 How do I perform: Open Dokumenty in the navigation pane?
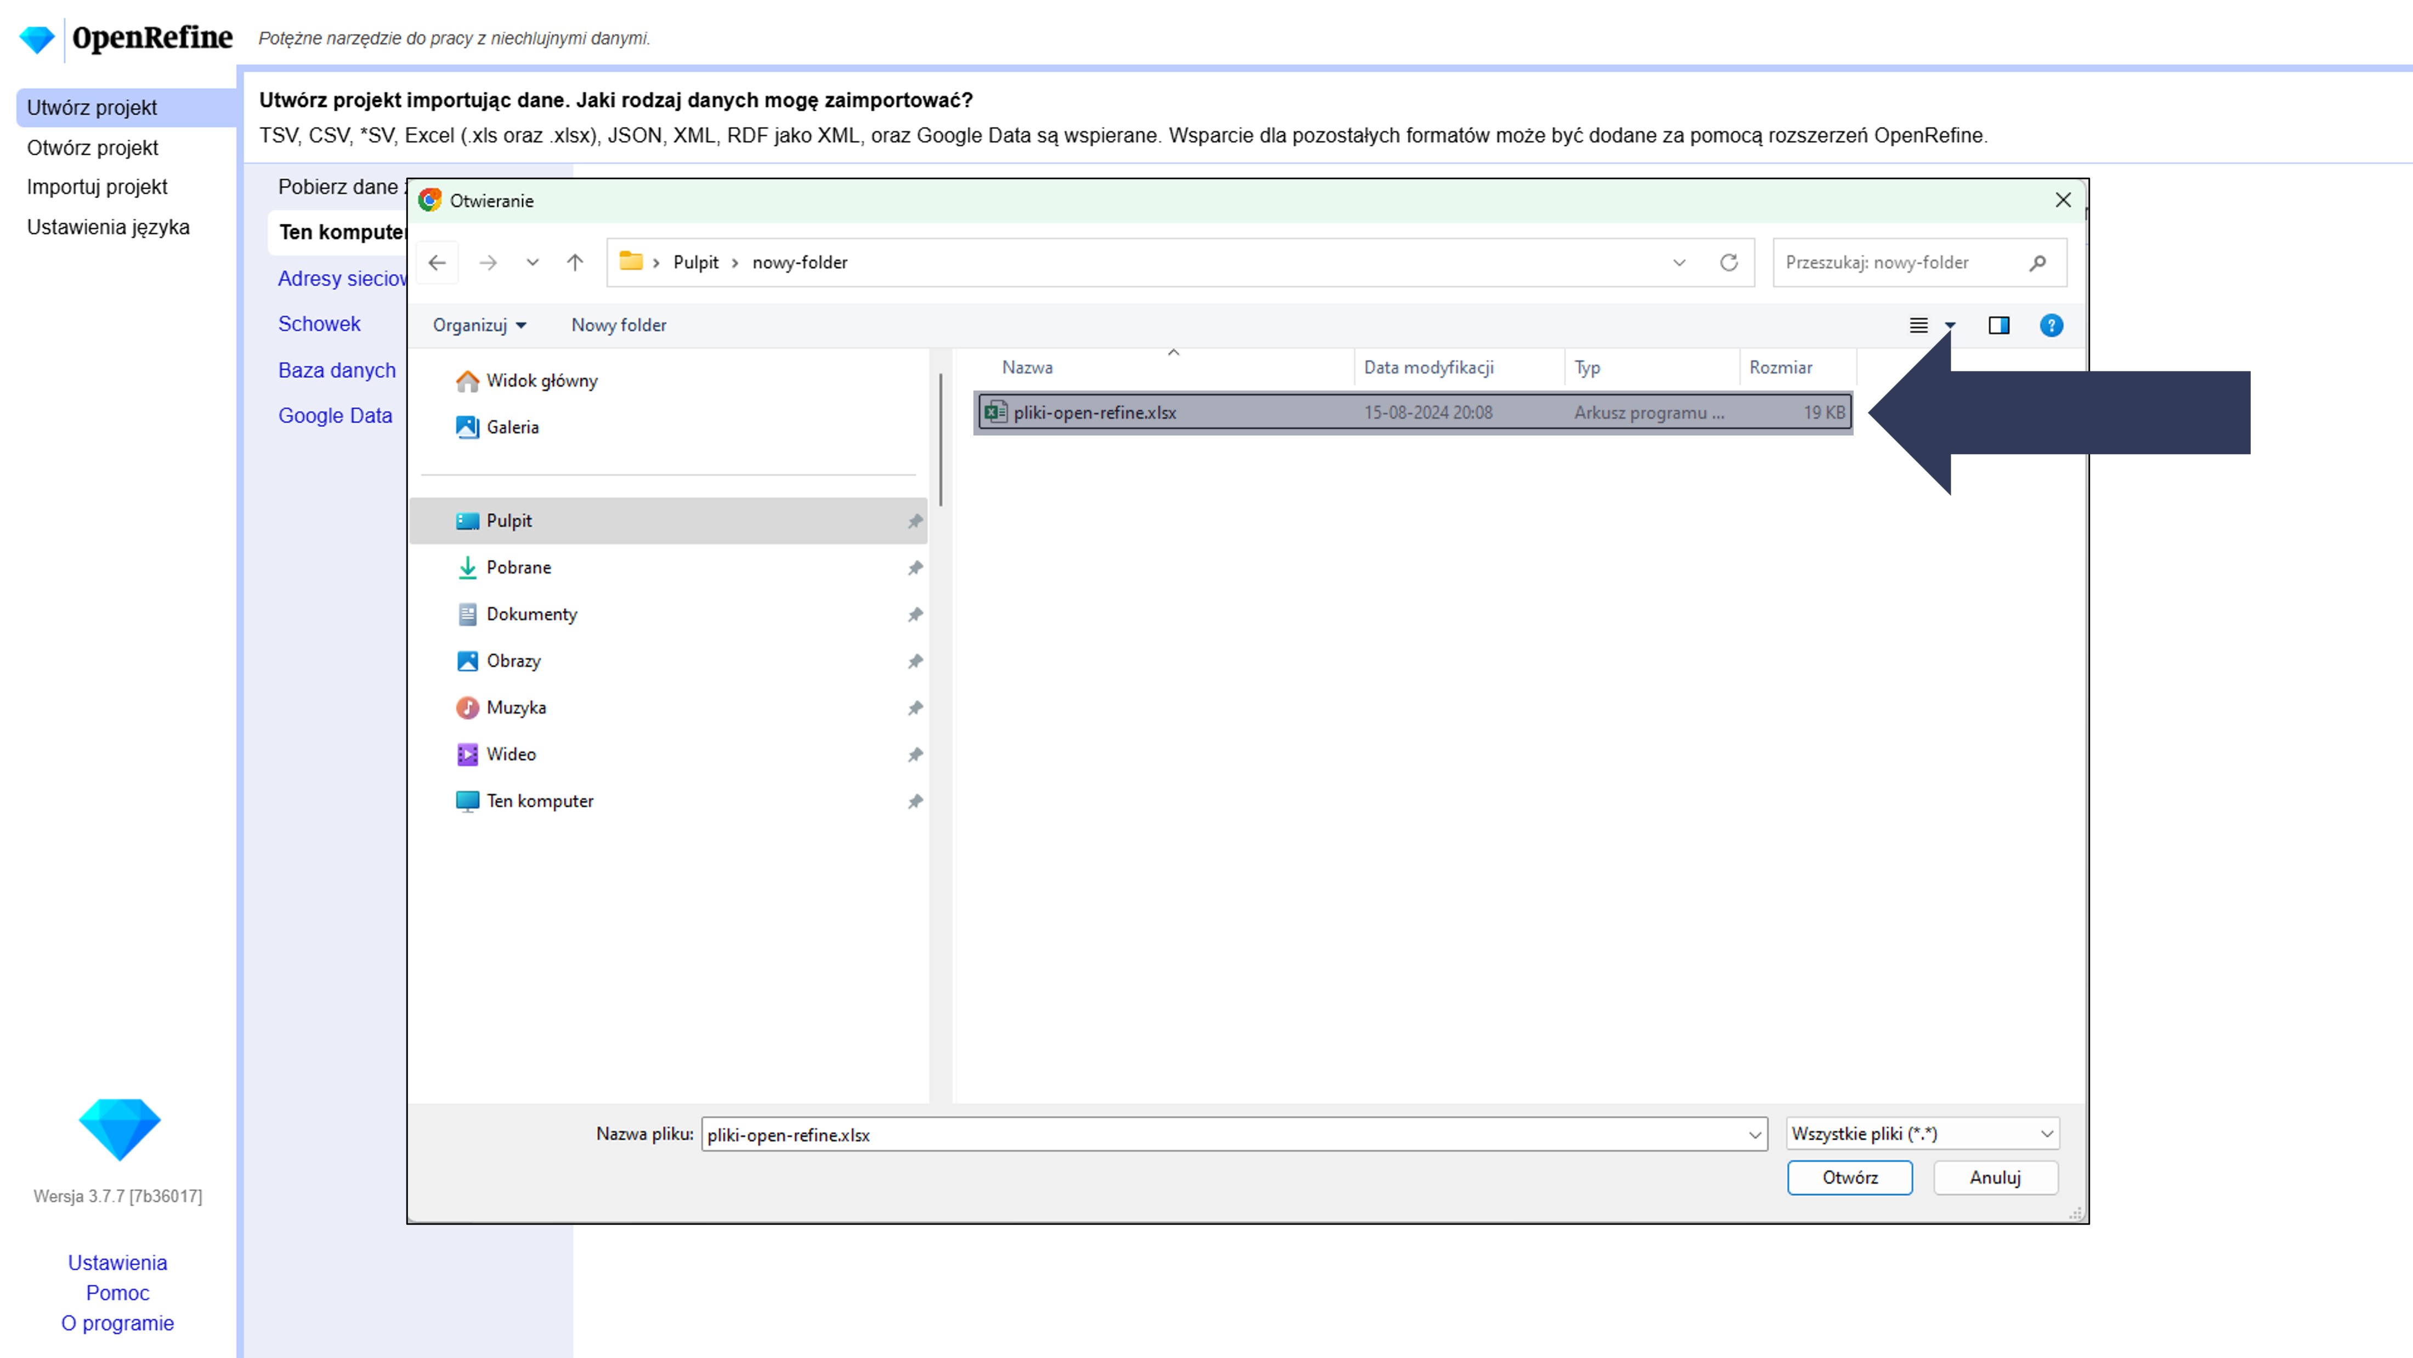pos(531,614)
